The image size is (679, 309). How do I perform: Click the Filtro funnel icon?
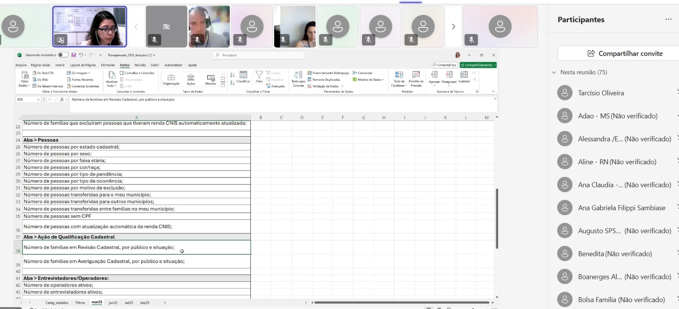tap(259, 75)
